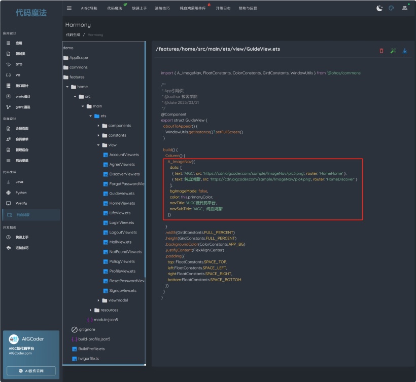Click the green magic wand icon

393,51
